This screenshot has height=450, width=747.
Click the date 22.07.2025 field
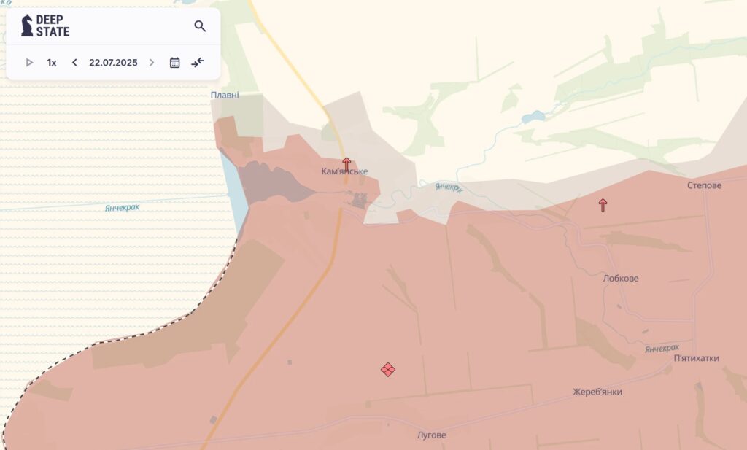113,63
